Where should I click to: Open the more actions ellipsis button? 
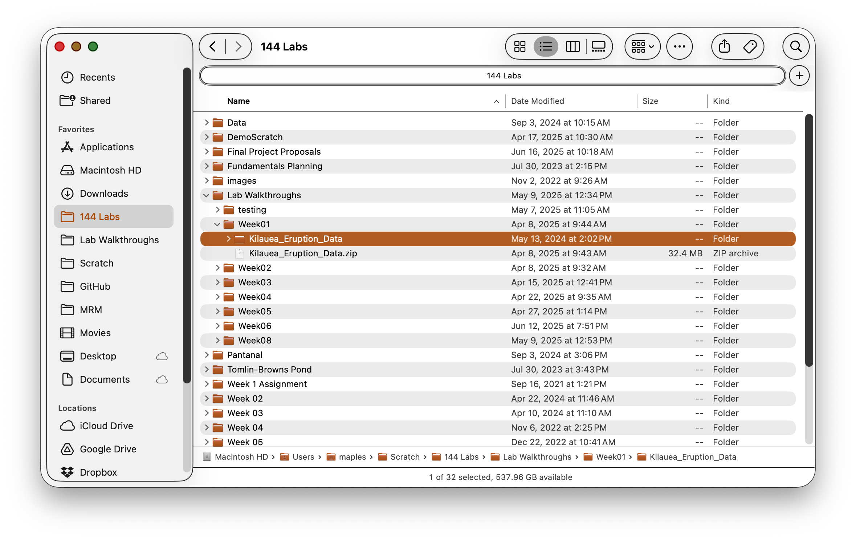679,46
